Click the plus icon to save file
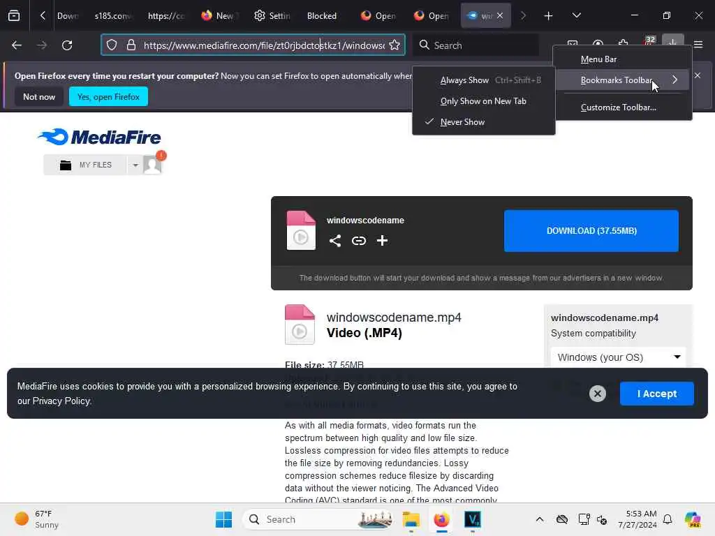715x536 pixels. point(382,241)
